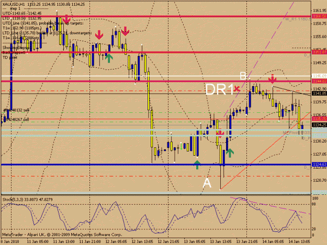Click the 1130.20 price scale value
Screen dimensions: 327x245
320,141
